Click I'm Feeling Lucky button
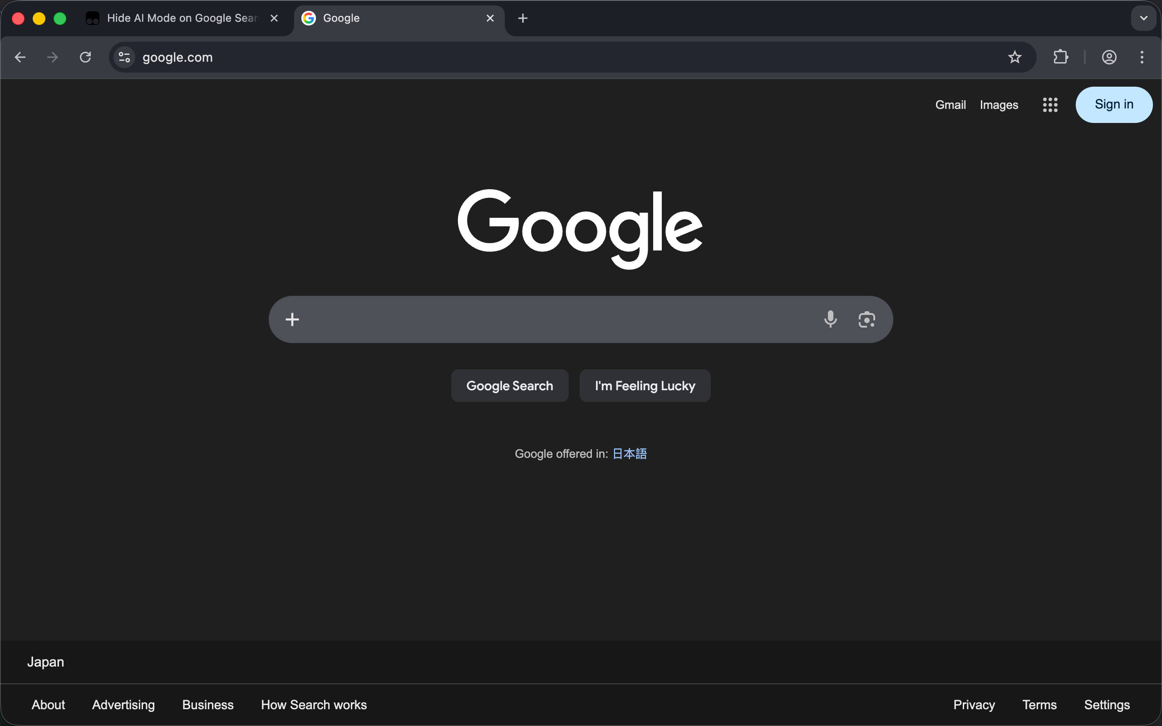The width and height of the screenshot is (1162, 726). pos(645,386)
